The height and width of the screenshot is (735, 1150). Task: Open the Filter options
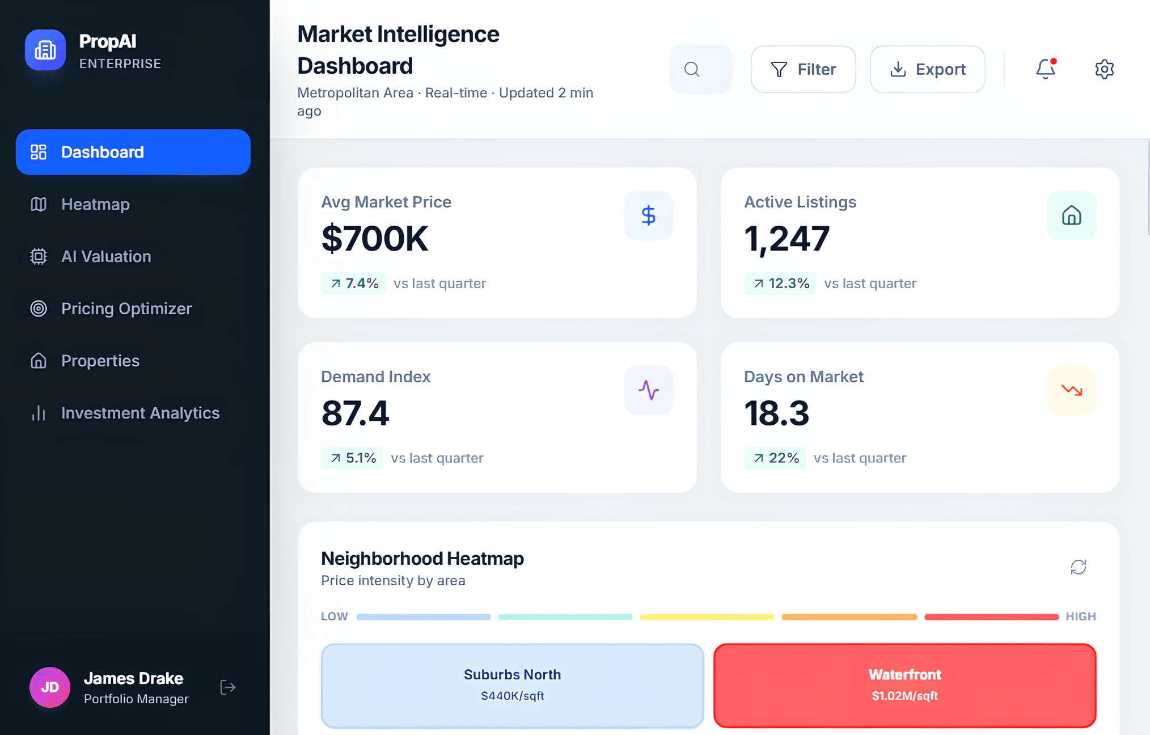click(804, 69)
